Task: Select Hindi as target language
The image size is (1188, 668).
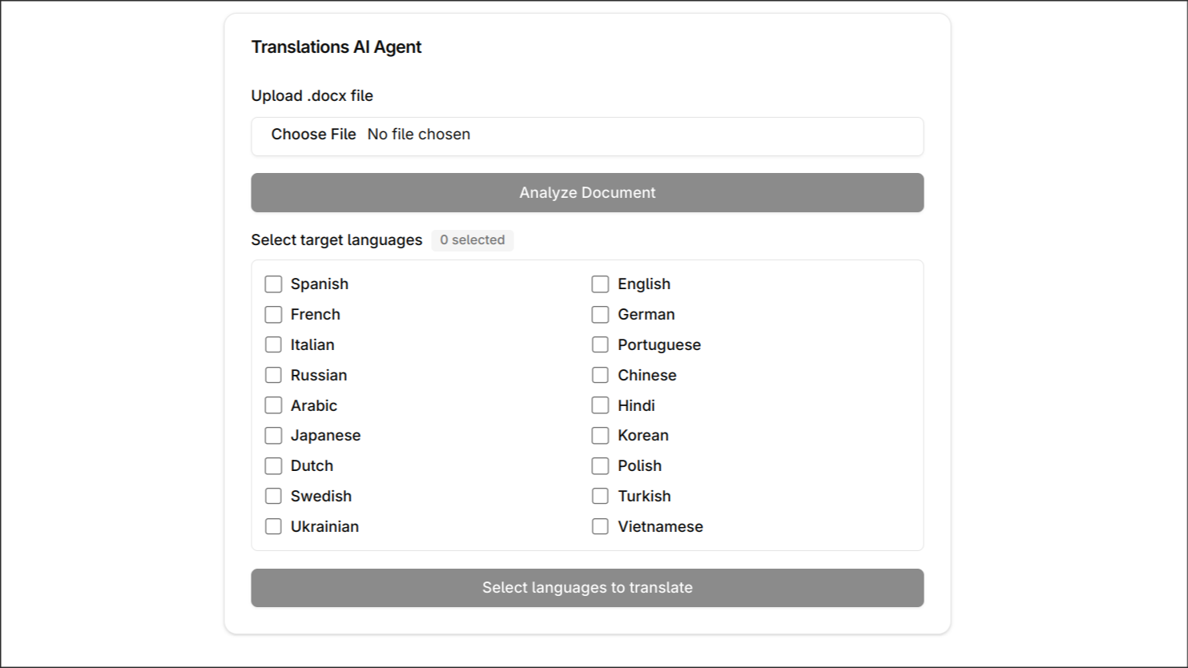Action: coord(600,405)
